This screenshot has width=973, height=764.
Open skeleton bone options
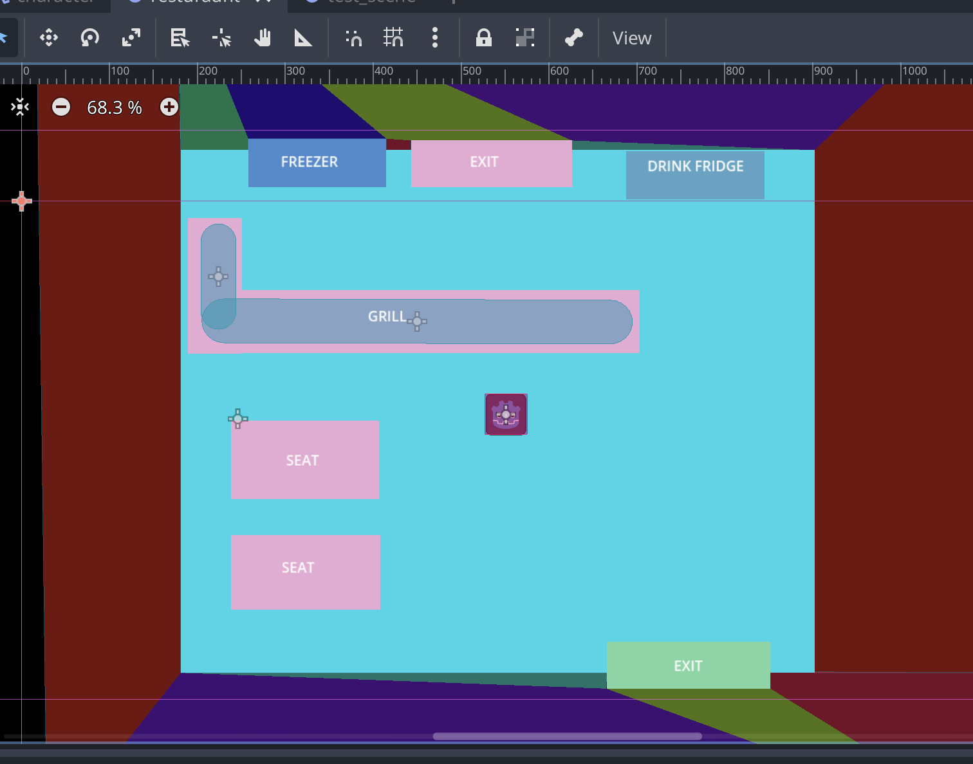point(574,38)
